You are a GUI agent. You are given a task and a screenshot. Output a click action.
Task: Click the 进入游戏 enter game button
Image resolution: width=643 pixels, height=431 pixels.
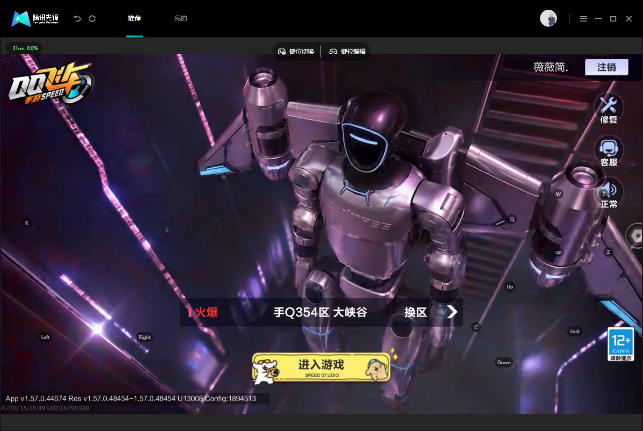(x=321, y=367)
